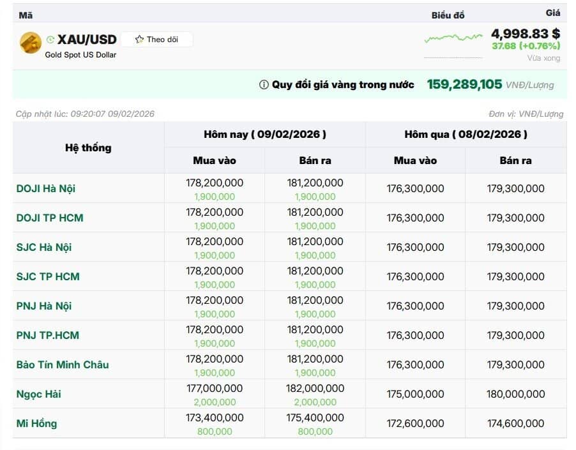Select the PNJ TP.HCM entry
576x450 pixels.
click(48, 335)
